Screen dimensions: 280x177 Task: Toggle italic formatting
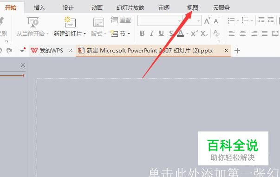[x=151, y=33]
